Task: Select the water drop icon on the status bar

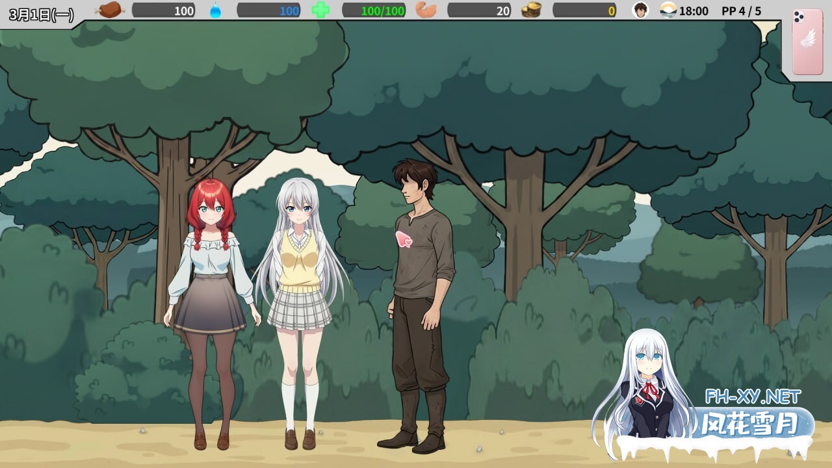Action: (x=216, y=10)
